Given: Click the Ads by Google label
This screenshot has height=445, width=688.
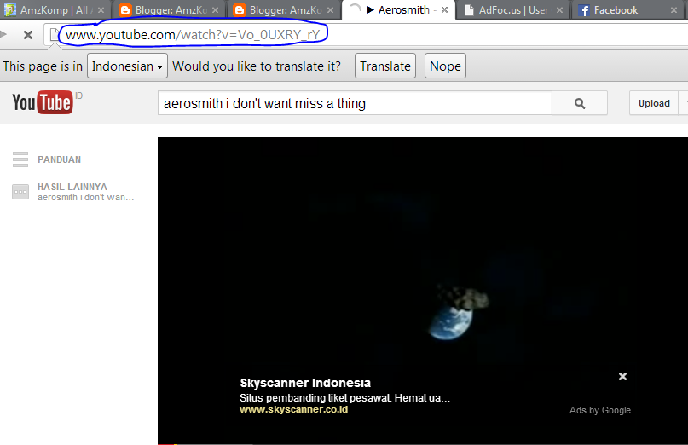Looking at the screenshot, I should pos(600,410).
